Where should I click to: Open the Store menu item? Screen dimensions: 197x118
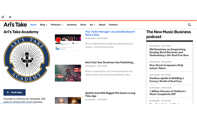point(83,25)
